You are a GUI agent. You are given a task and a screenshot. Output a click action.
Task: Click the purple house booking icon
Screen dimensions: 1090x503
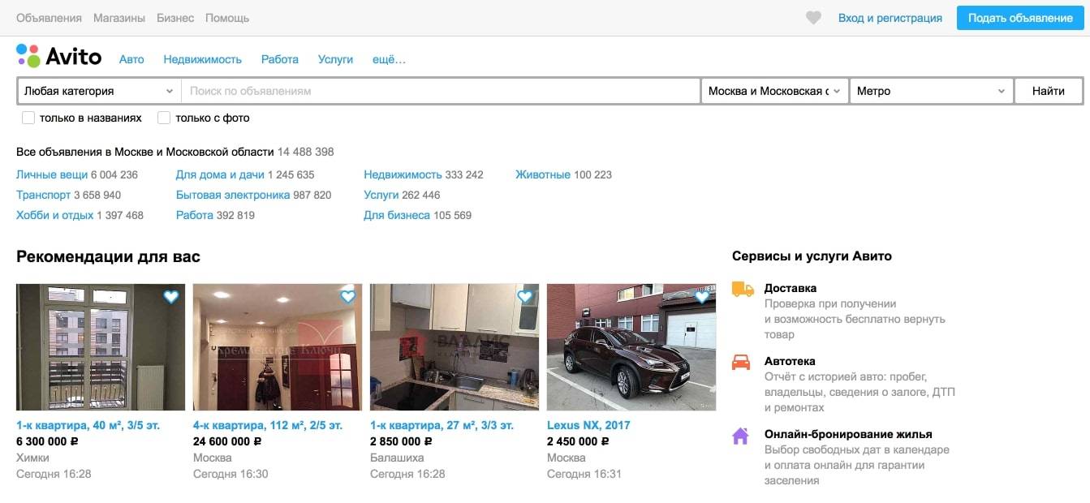pos(740,436)
